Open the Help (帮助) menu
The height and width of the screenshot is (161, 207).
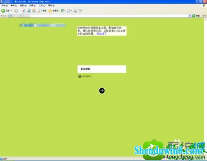(x=51, y=5)
